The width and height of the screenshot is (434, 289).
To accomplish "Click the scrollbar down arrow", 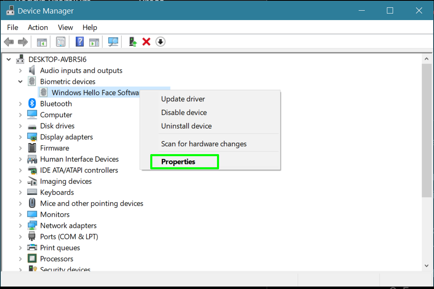I will [427, 265].
